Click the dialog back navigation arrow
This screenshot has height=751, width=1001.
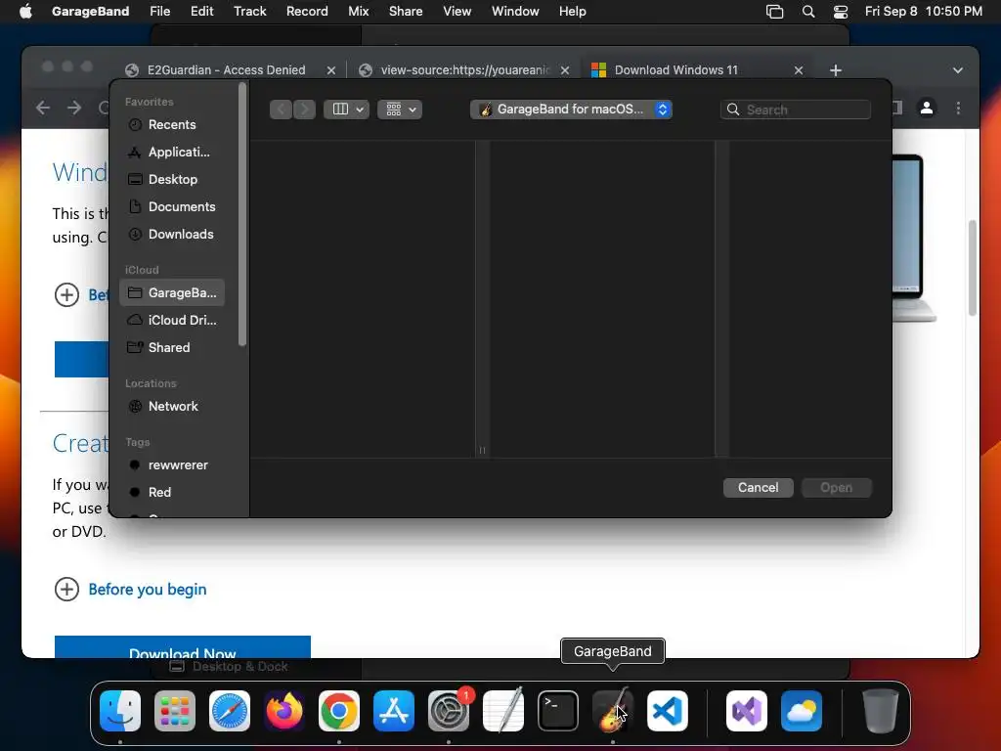tap(281, 110)
